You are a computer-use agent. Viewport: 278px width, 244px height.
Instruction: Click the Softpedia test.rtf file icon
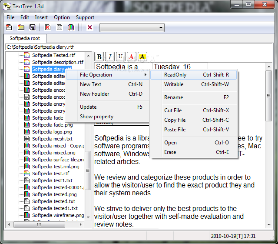pos(27,173)
